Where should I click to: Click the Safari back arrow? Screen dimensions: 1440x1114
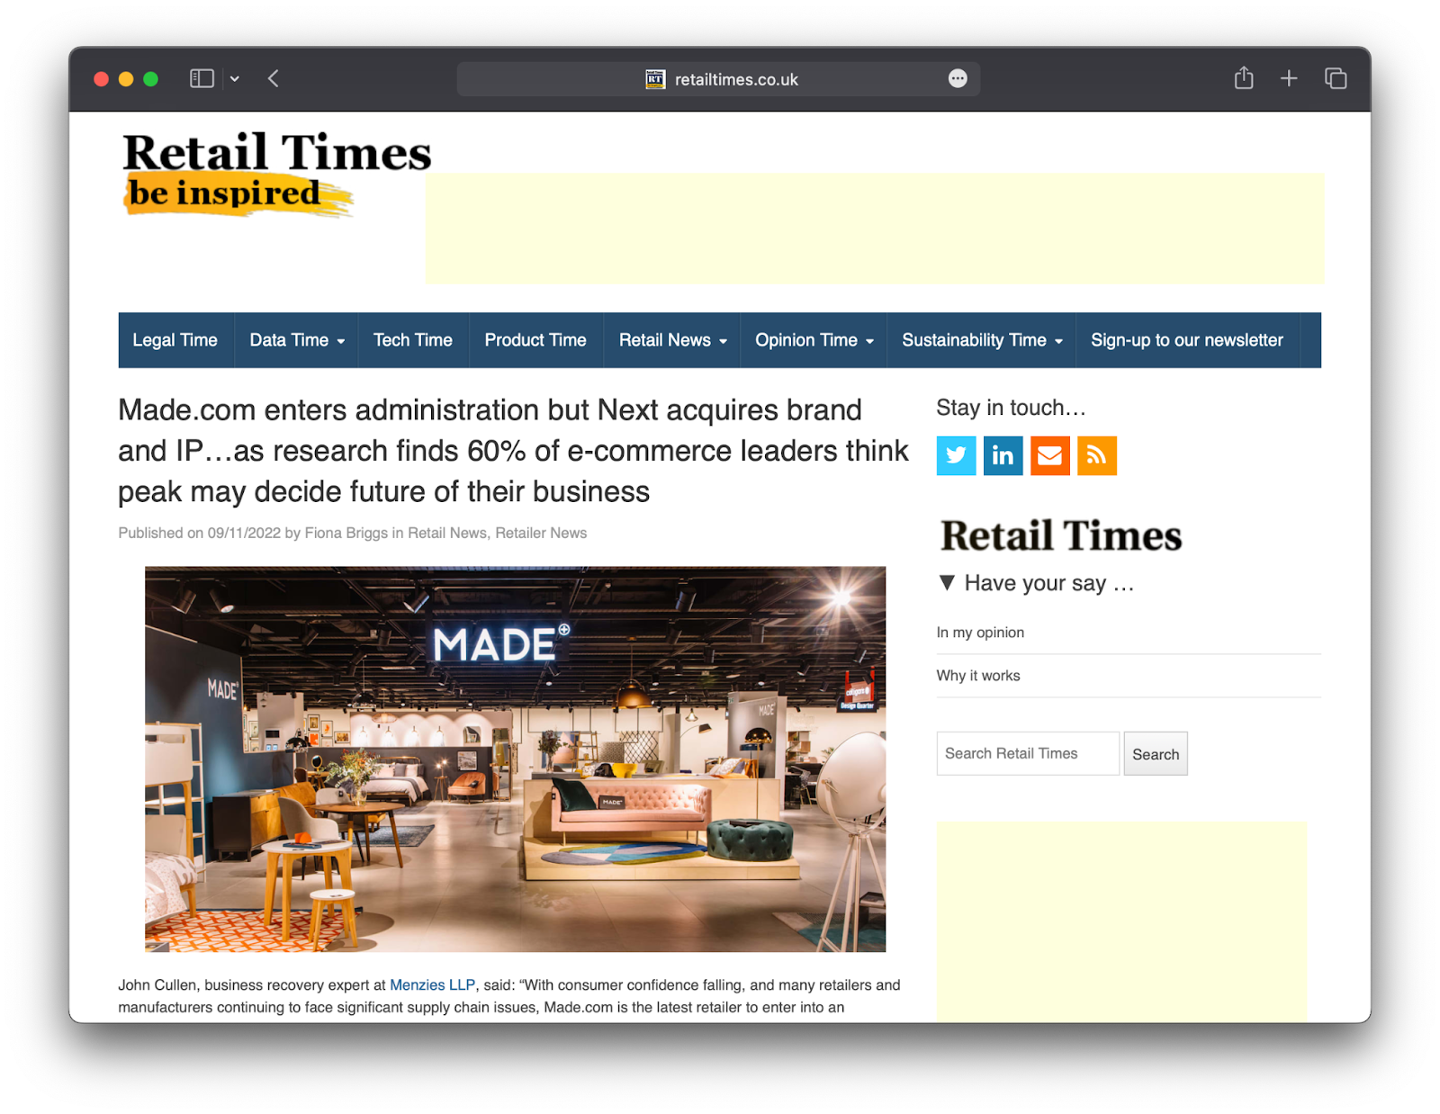[274, 78]
